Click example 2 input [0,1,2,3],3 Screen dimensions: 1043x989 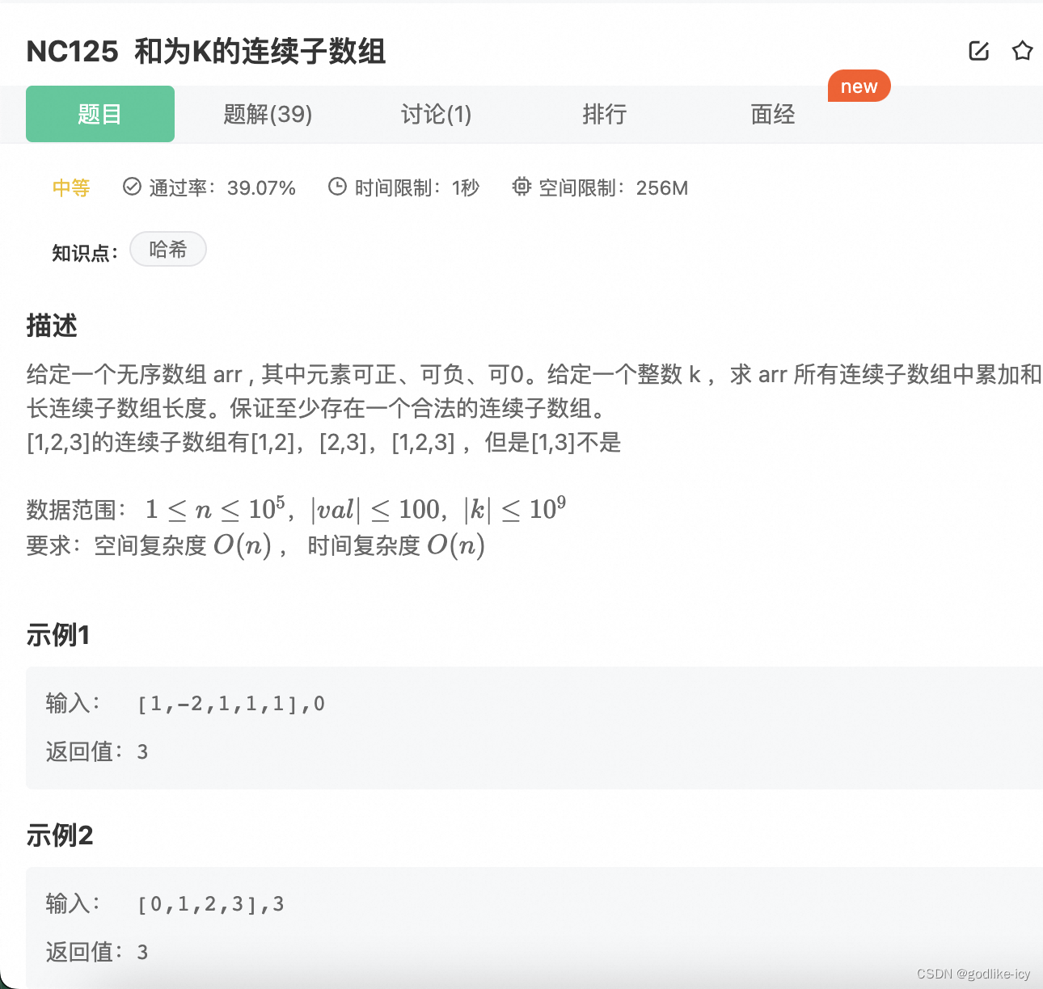tap(211, 904)
